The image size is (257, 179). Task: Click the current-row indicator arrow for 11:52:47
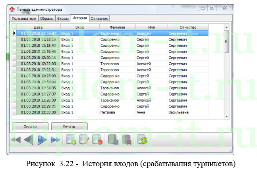14,33
